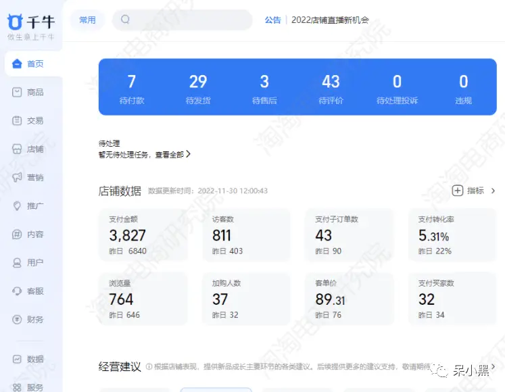505x392 pixels.
Task: Click the plus icon beside 指标
Action: point(457,191)
